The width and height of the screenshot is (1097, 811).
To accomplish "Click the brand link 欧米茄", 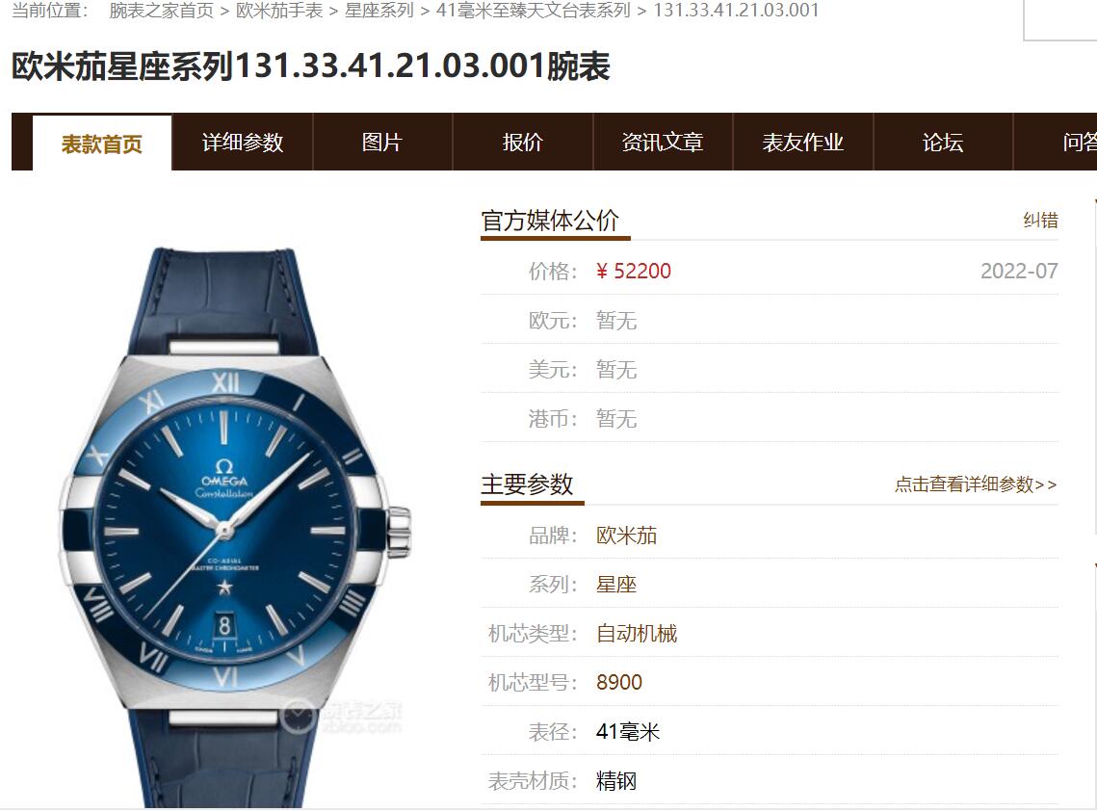I will pyautogui.click(x=626, y=536).
